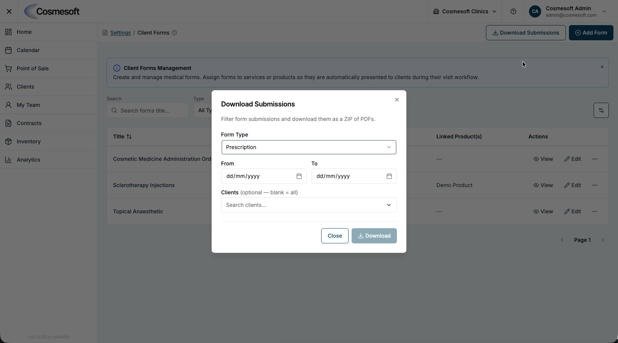View the Topical Anaesthetic form

pyautogui.click(x=543, y=211)
